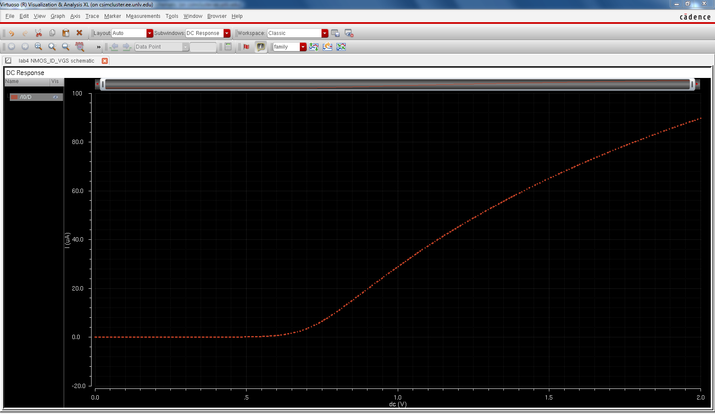Click the Zoom out icon
Viewport: 715px width, 414px height.
click(x=66, y=46)
